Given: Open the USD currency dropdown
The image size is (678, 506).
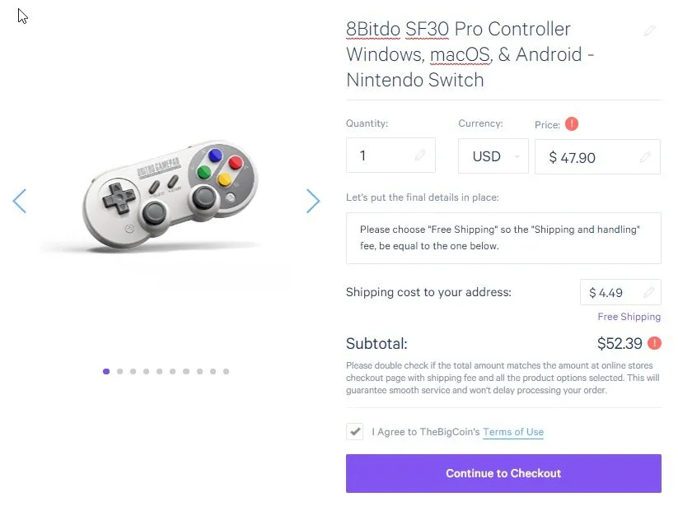Looking at the screenshot, I should point(493,156).
